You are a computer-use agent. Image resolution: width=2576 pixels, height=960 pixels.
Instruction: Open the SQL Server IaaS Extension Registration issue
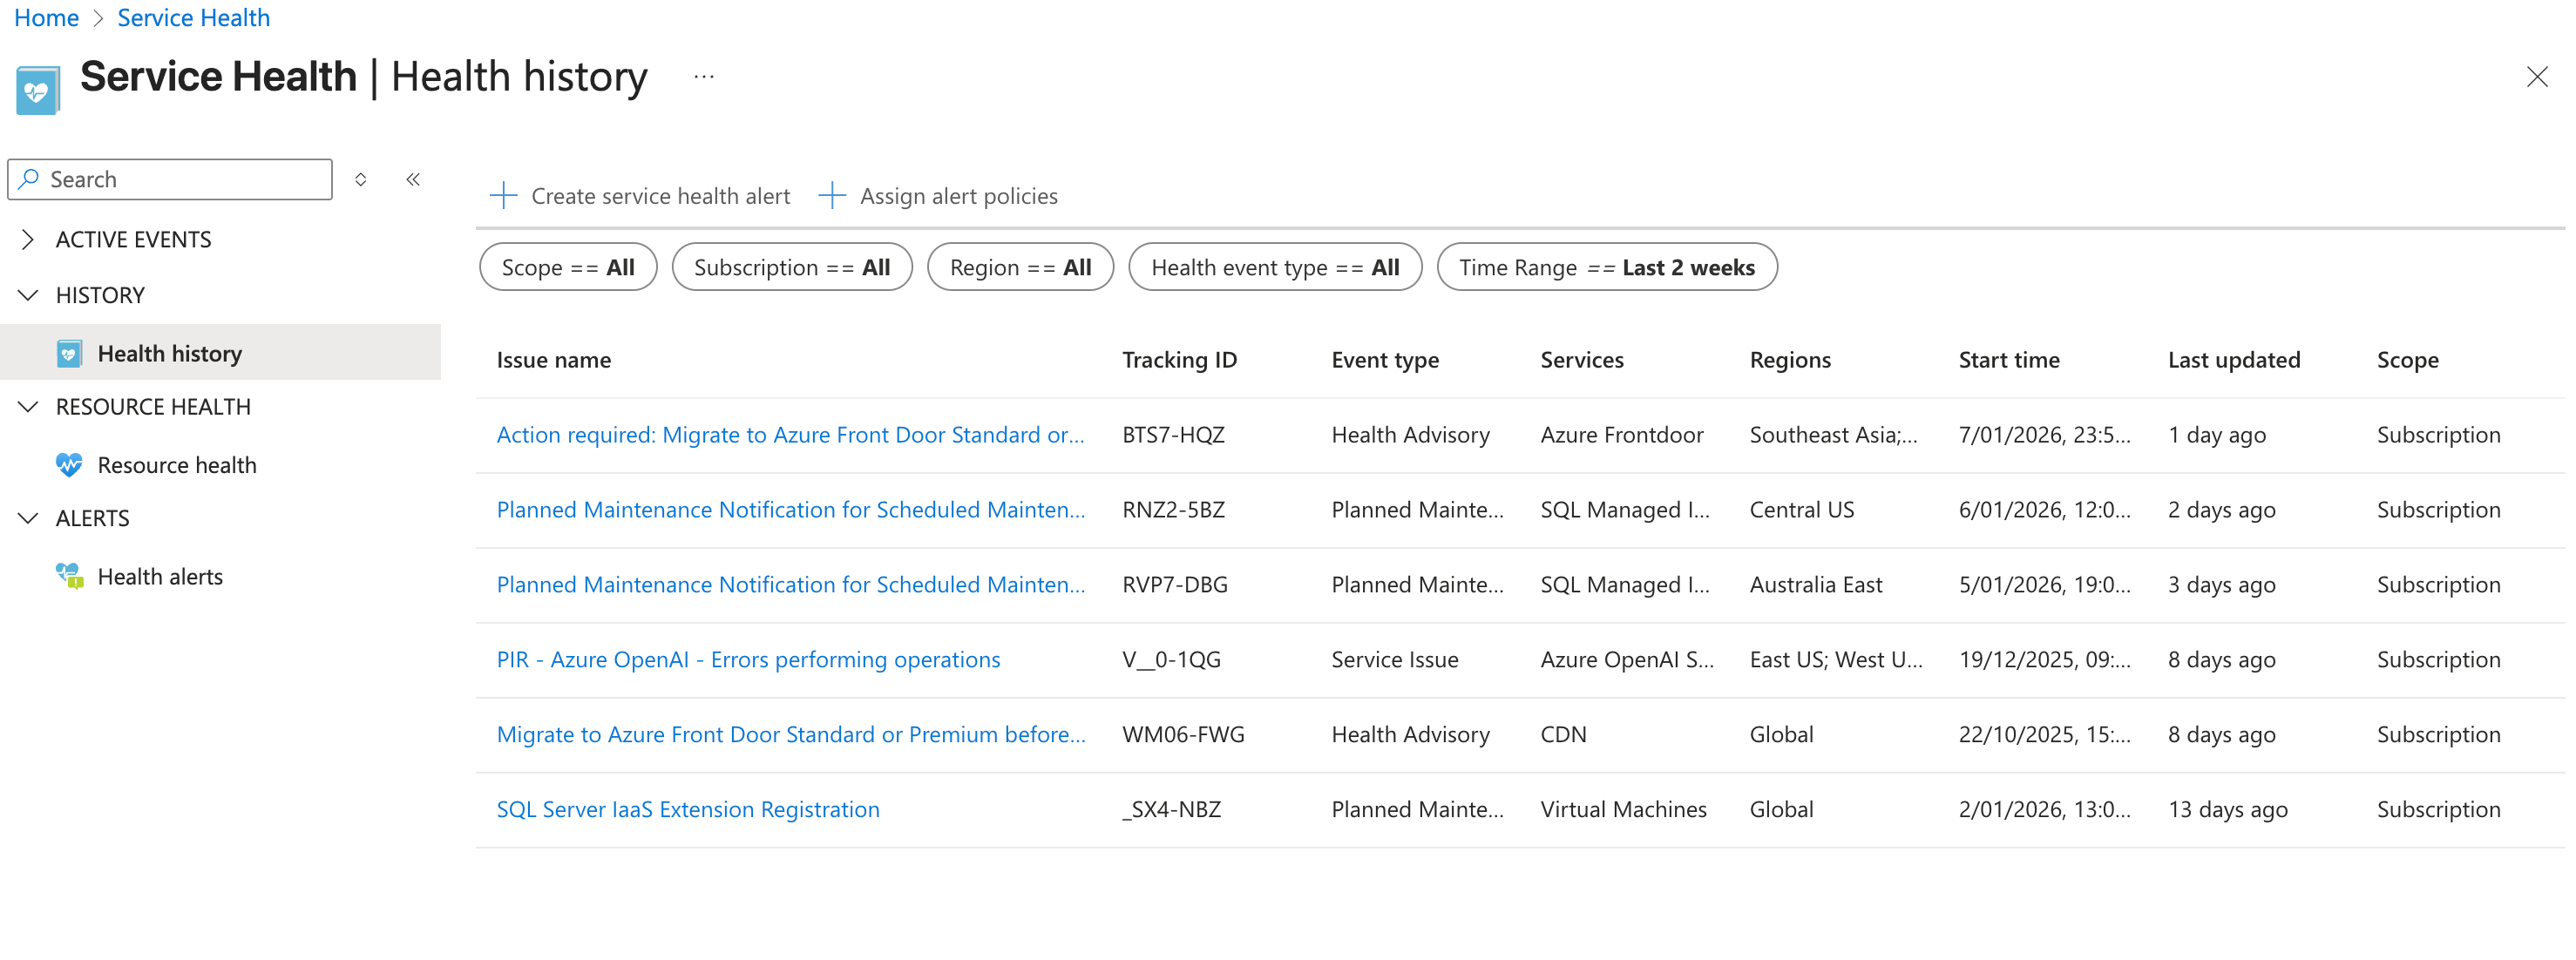(687, 809)
